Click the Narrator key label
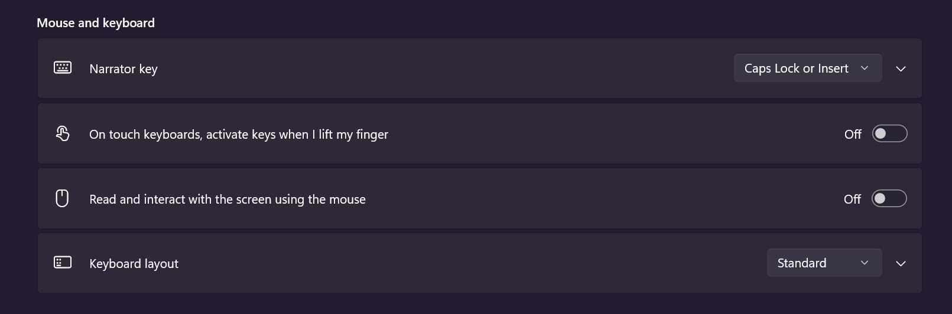This screenshot has width=952, height=314. point(124,69)
